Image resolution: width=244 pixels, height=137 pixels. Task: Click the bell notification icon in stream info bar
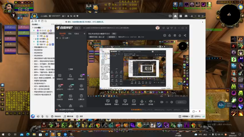(x=180, y=35)
